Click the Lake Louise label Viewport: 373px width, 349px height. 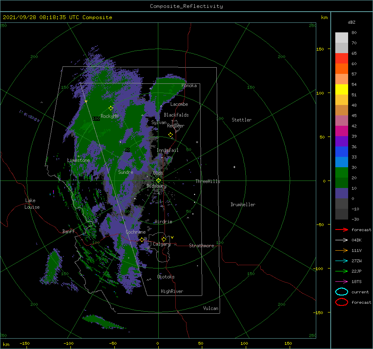click(32, 204)
